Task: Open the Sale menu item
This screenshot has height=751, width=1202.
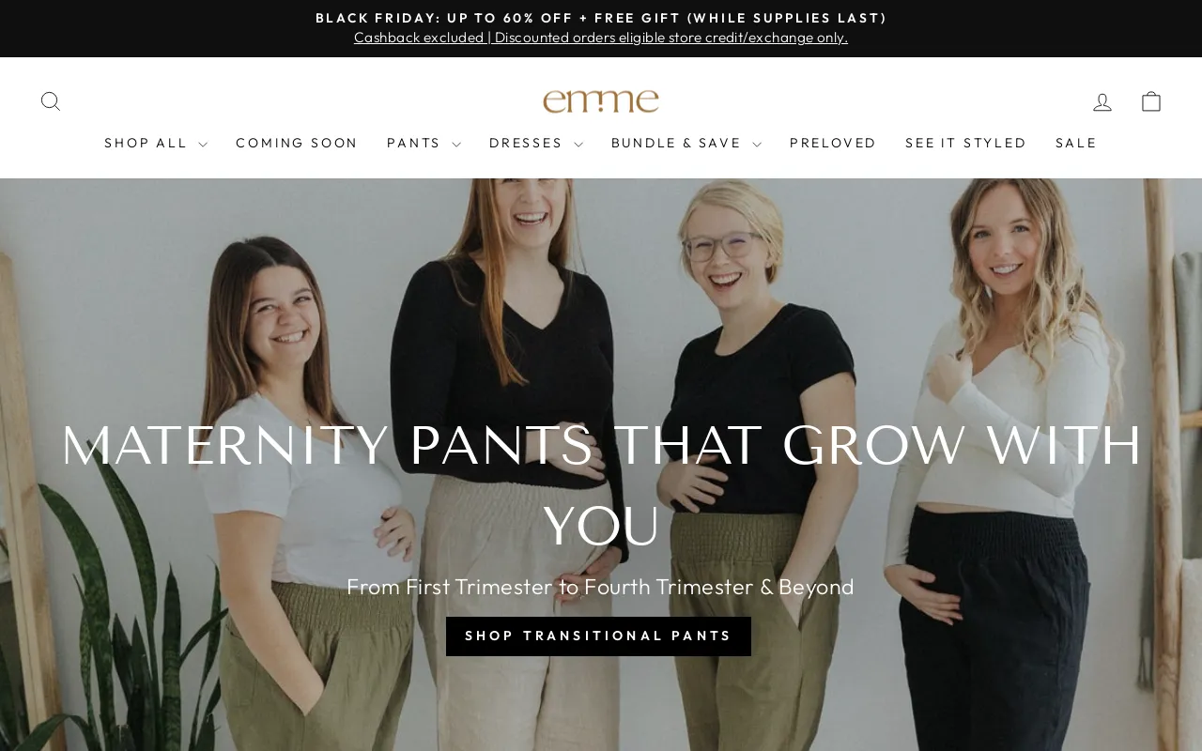Action: 1076,144
